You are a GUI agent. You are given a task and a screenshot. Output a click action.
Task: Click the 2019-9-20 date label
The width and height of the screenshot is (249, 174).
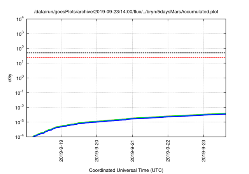[97, 151]
